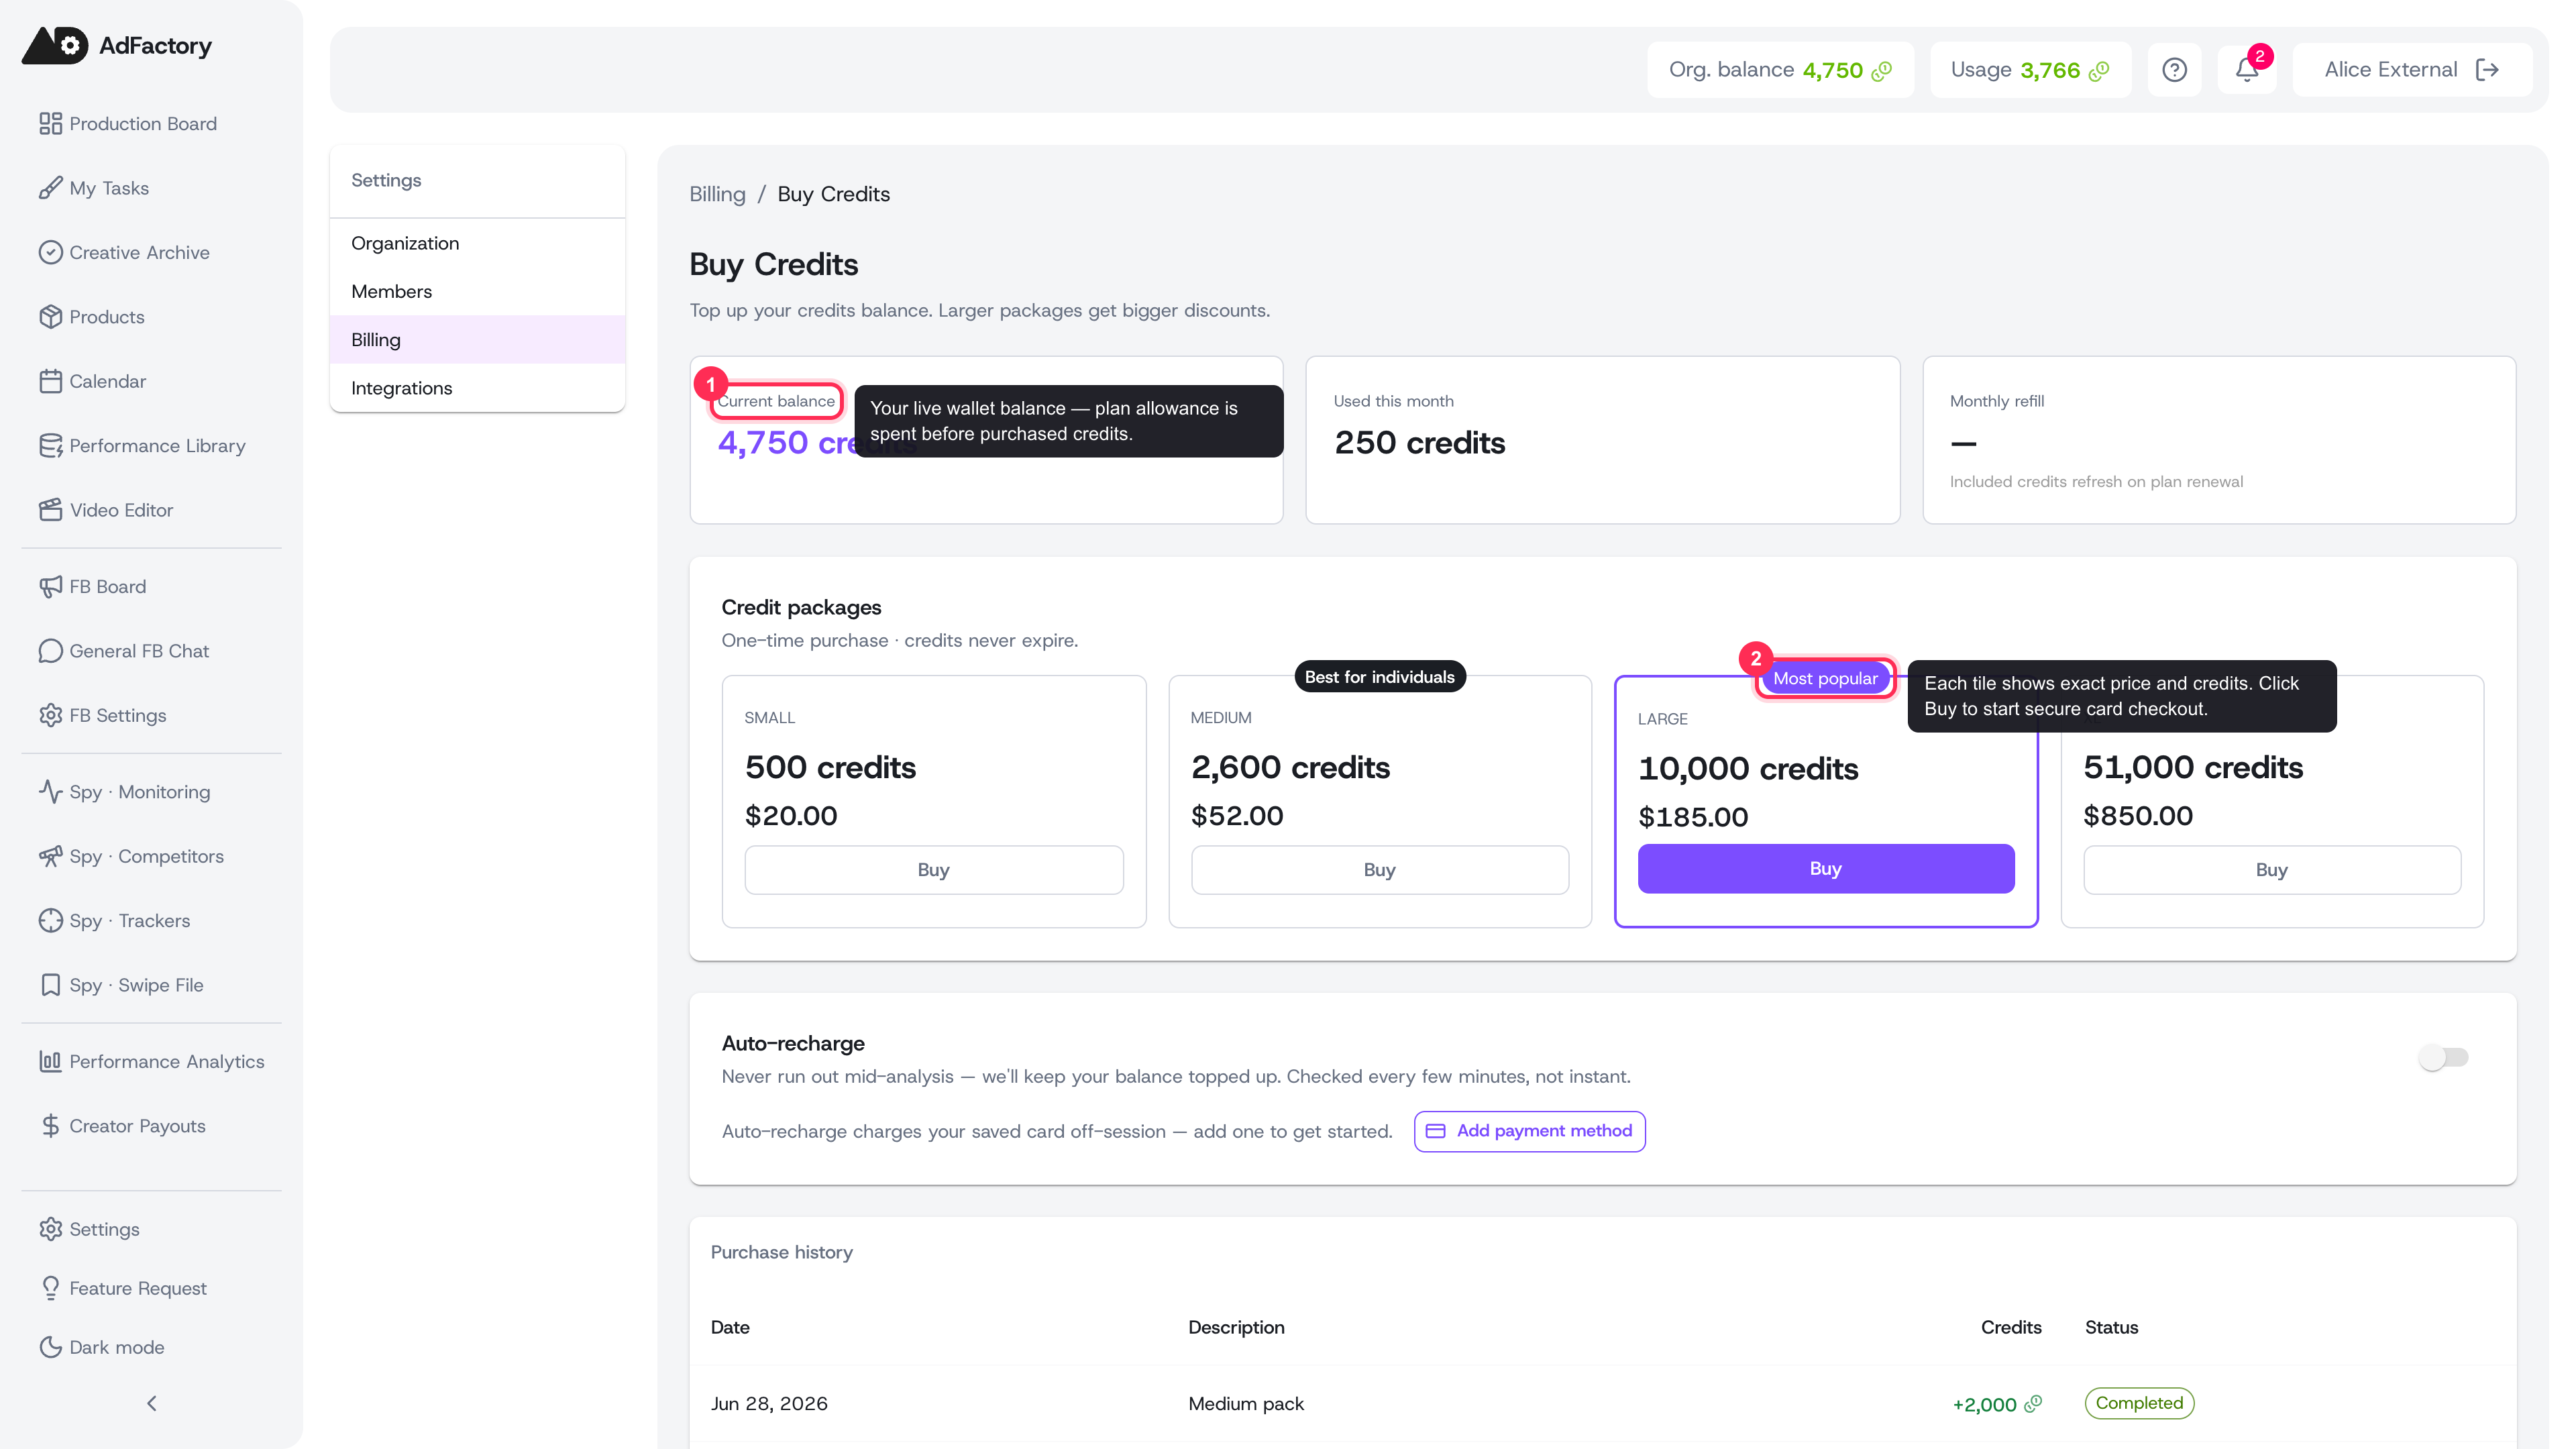The height and width of the screenshot is (1449, 2576).
Task: Open Creator Payouts dollar icon
Action: click(x=50, y=1126)
